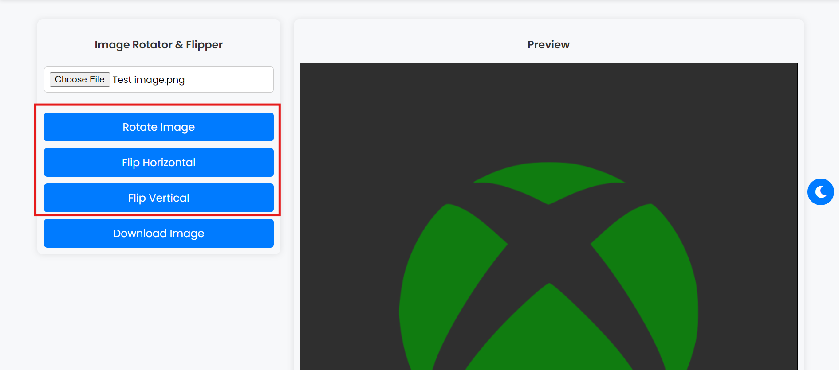The width and height of the screenshot is (839, 370).
Task: Click the Rotate Image button
Action: (x=159, y=127)
